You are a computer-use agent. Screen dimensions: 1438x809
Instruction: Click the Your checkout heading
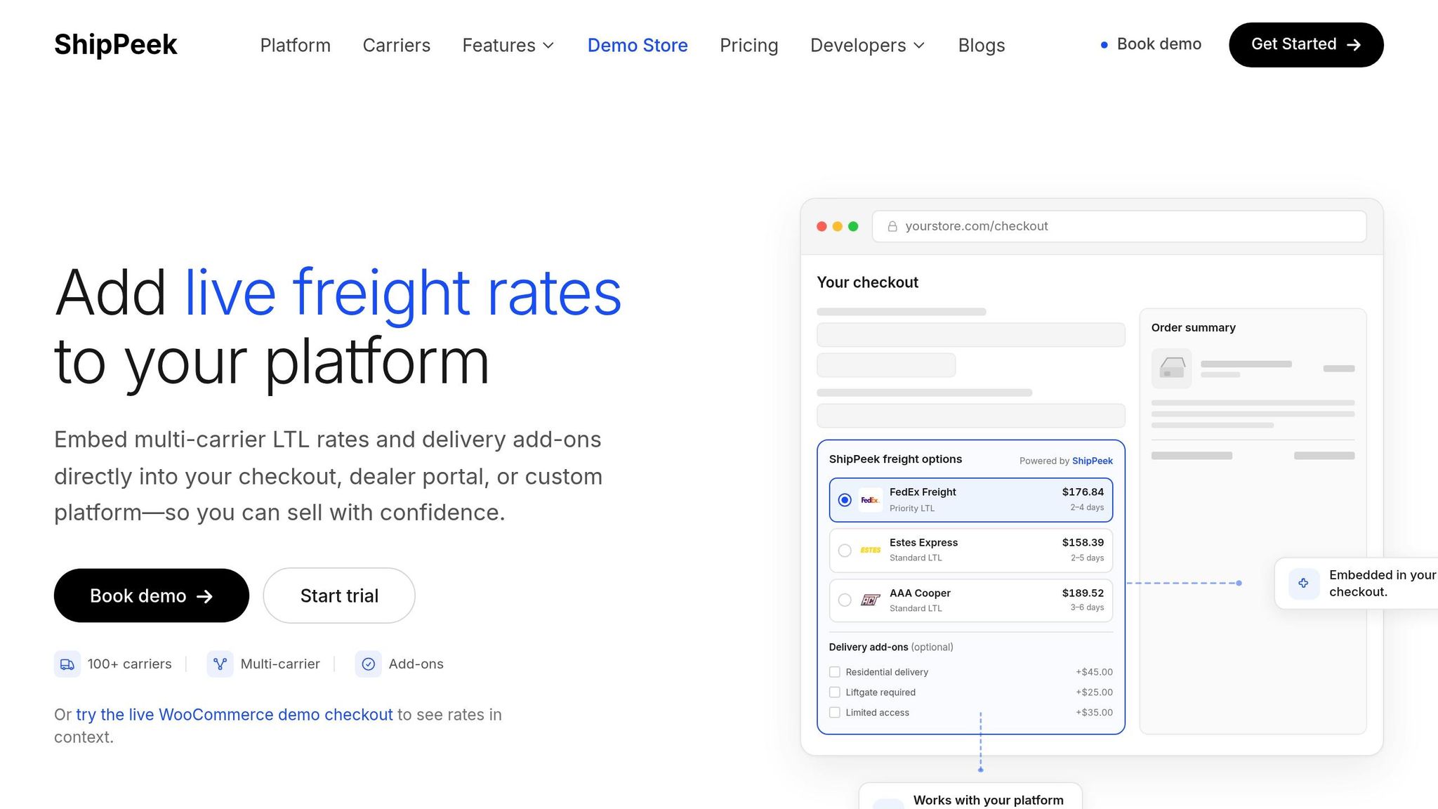(x=867, y=282)
